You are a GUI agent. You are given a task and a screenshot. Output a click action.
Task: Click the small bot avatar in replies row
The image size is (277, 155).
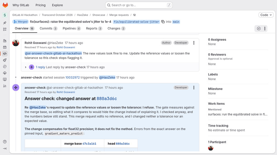click(x=31, y=67)
